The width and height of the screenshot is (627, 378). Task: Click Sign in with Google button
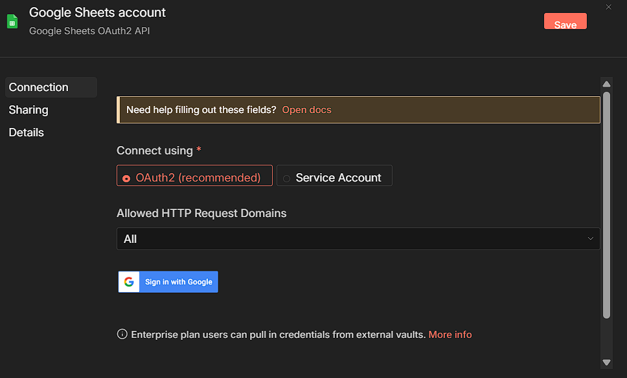pyautogui.click(x=168, y=282)
